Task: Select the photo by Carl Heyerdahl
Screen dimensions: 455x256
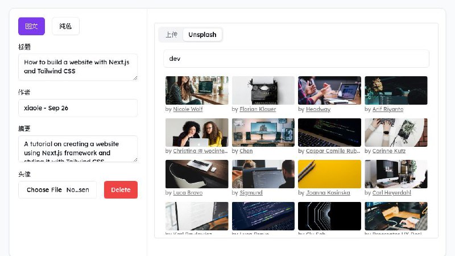Action: tap(396, 174)
